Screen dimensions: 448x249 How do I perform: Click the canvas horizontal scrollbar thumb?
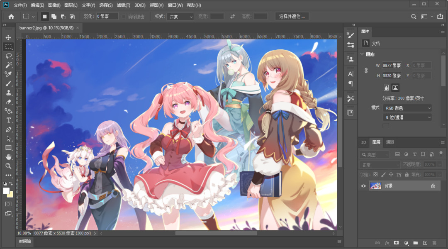[x=216, y=233]
